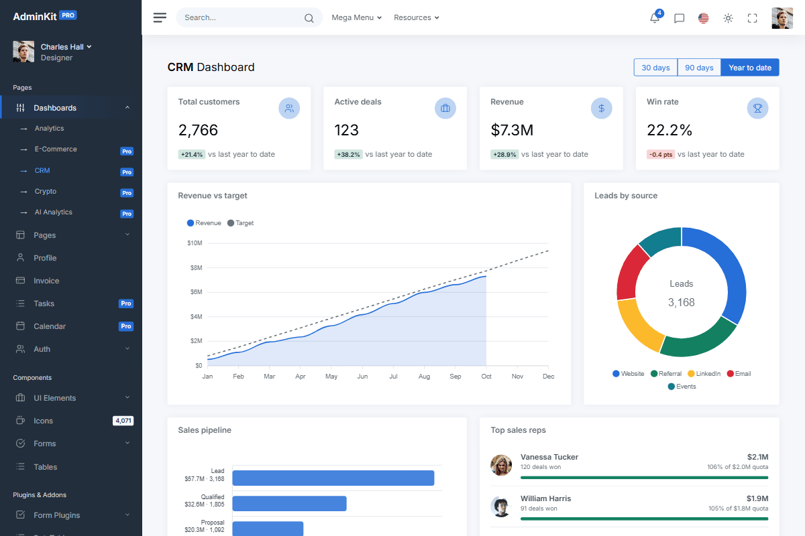Screen dimensions: 805x536
Task: Select the Year to date range
Action: [750, 68]
